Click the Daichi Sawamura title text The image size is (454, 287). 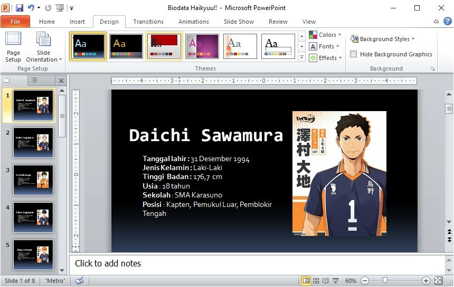click(206, 135)
